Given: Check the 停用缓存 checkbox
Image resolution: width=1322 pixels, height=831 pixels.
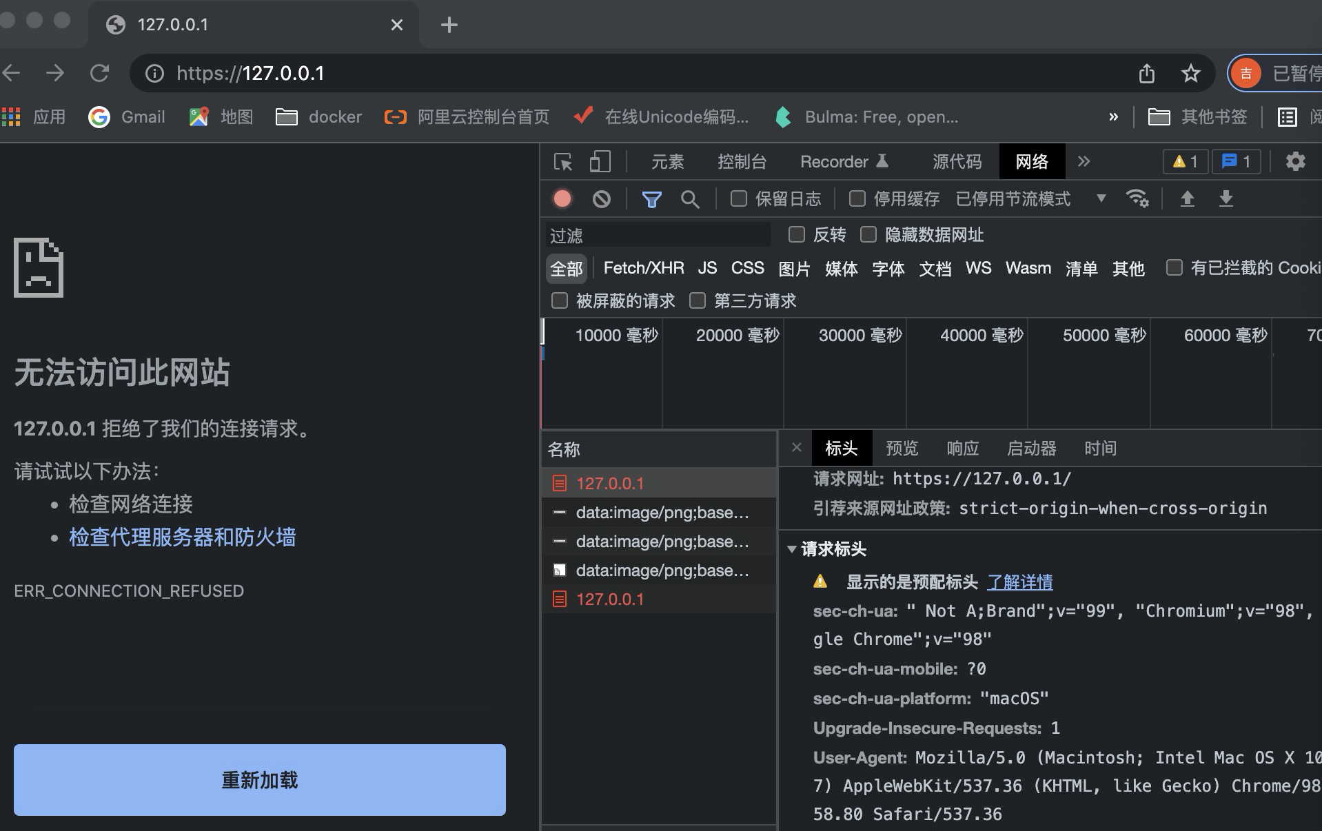Looking at the screenshot, I should (857, 198).
